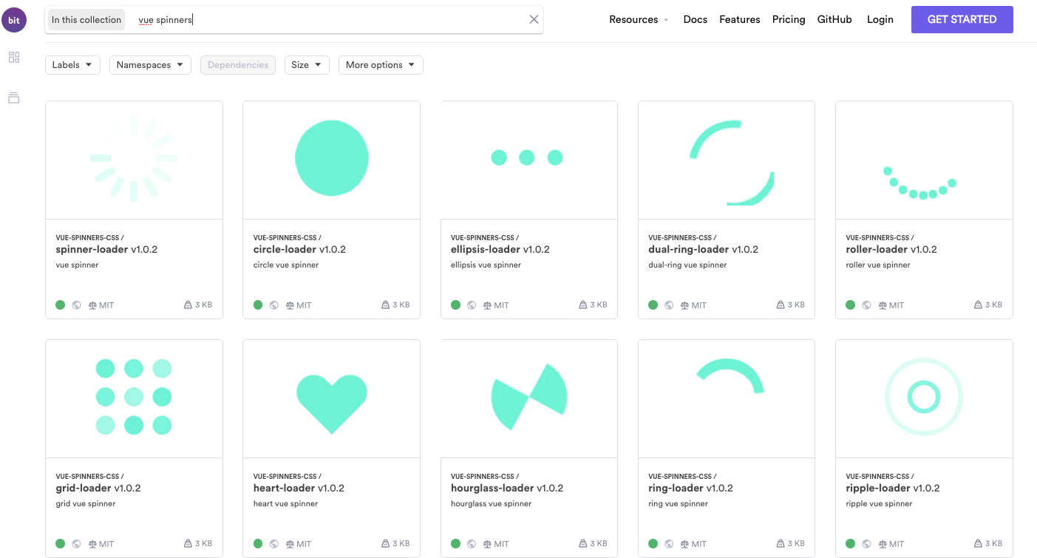Screen dimensions: 1037x558
Task: Click 'ripple vue spinner' description text
Action: point(879,503)
